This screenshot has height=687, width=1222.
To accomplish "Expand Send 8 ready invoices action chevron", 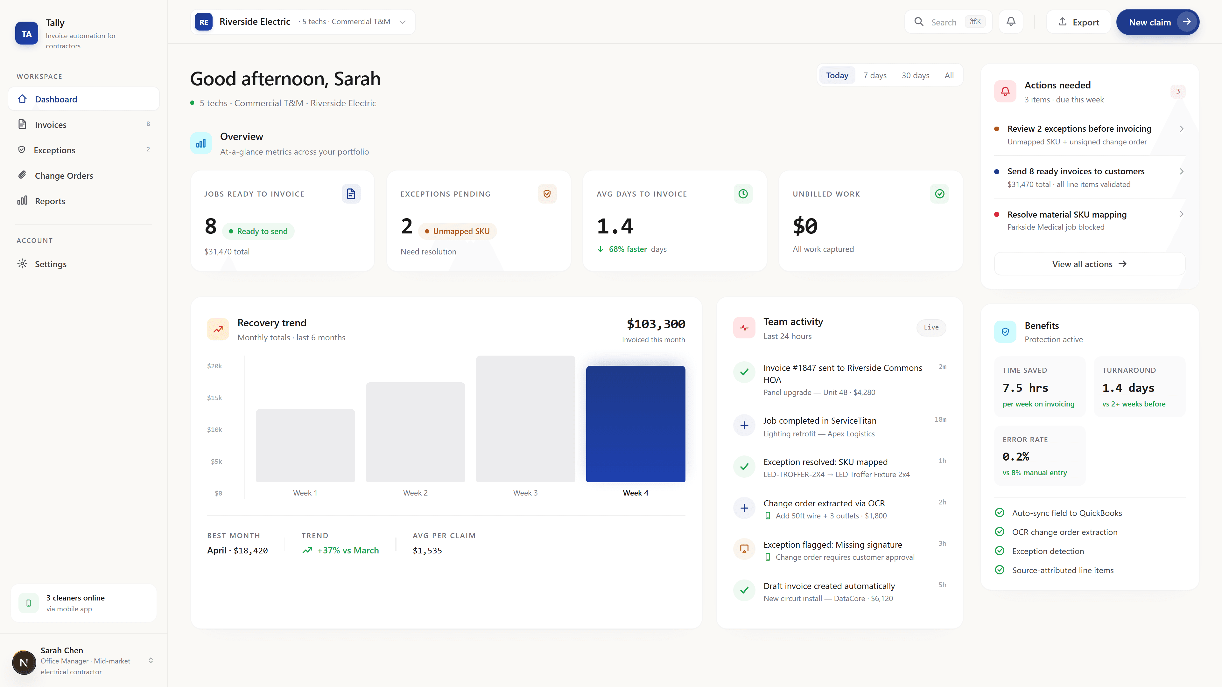I will tap(1182, 171).
